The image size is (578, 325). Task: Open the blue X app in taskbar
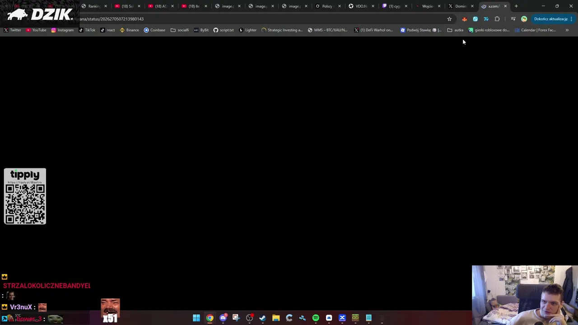coord(342,318)
